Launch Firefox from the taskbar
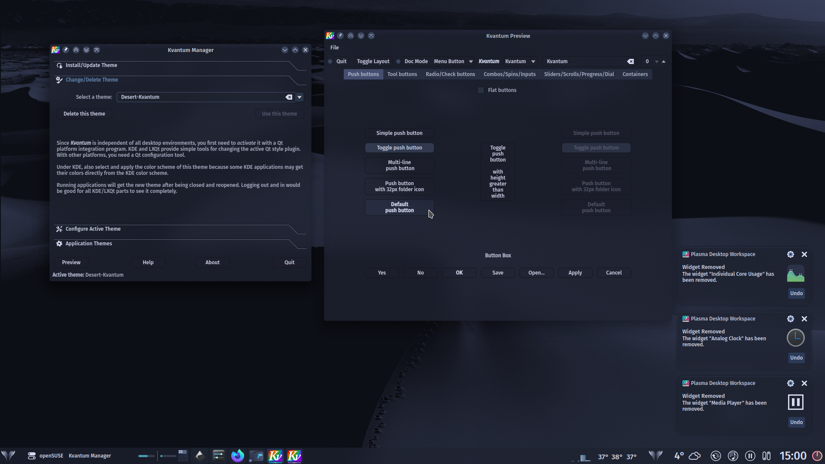This screenshot has width=825, height=464. click(238, 455)
